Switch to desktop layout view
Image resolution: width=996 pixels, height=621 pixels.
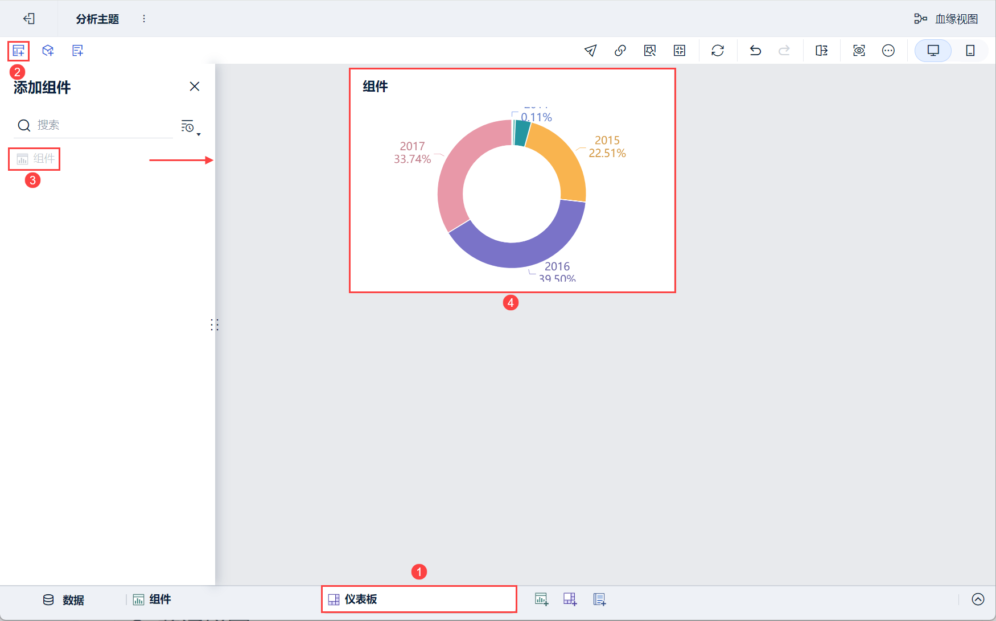(x=933, y=51)
